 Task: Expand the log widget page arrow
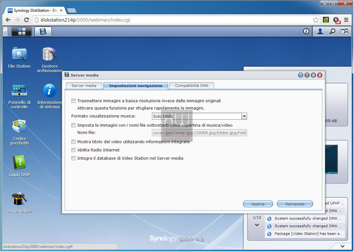[x=257, y=225]
